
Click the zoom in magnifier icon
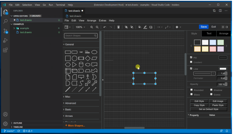point(91,27)
